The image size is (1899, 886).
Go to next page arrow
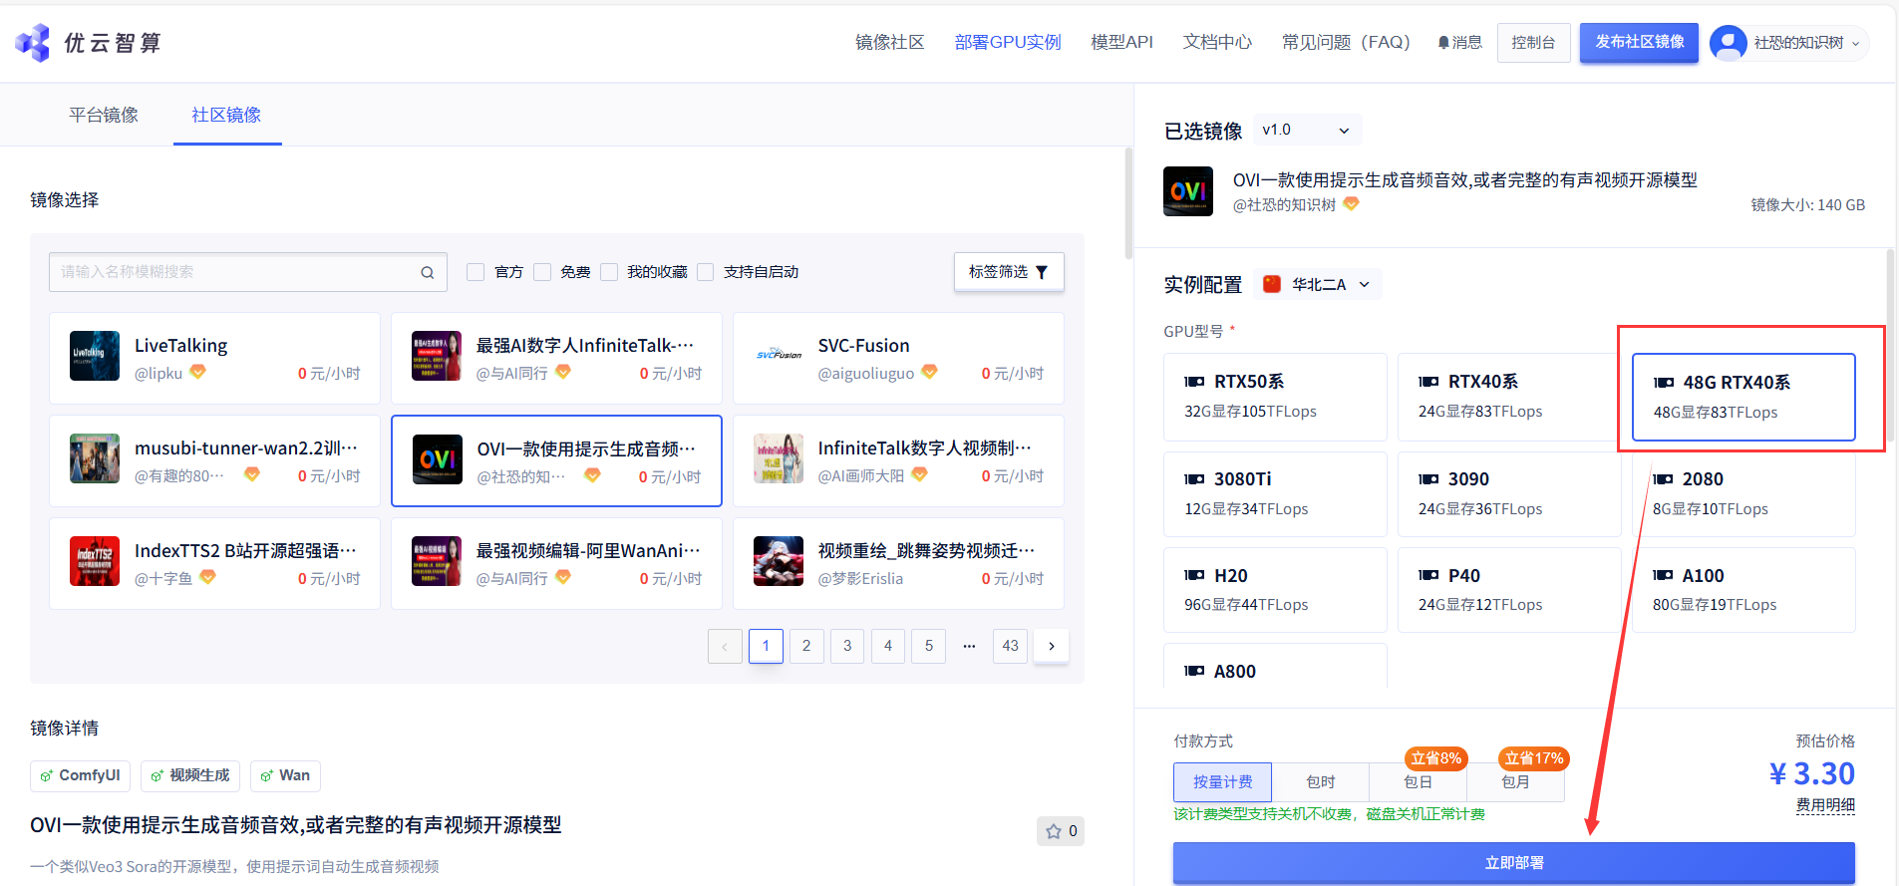click(1051, 646)
